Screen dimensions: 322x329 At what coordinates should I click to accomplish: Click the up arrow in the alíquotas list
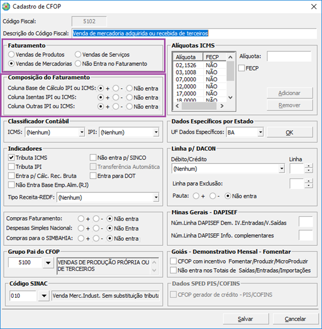click(230, 57)
